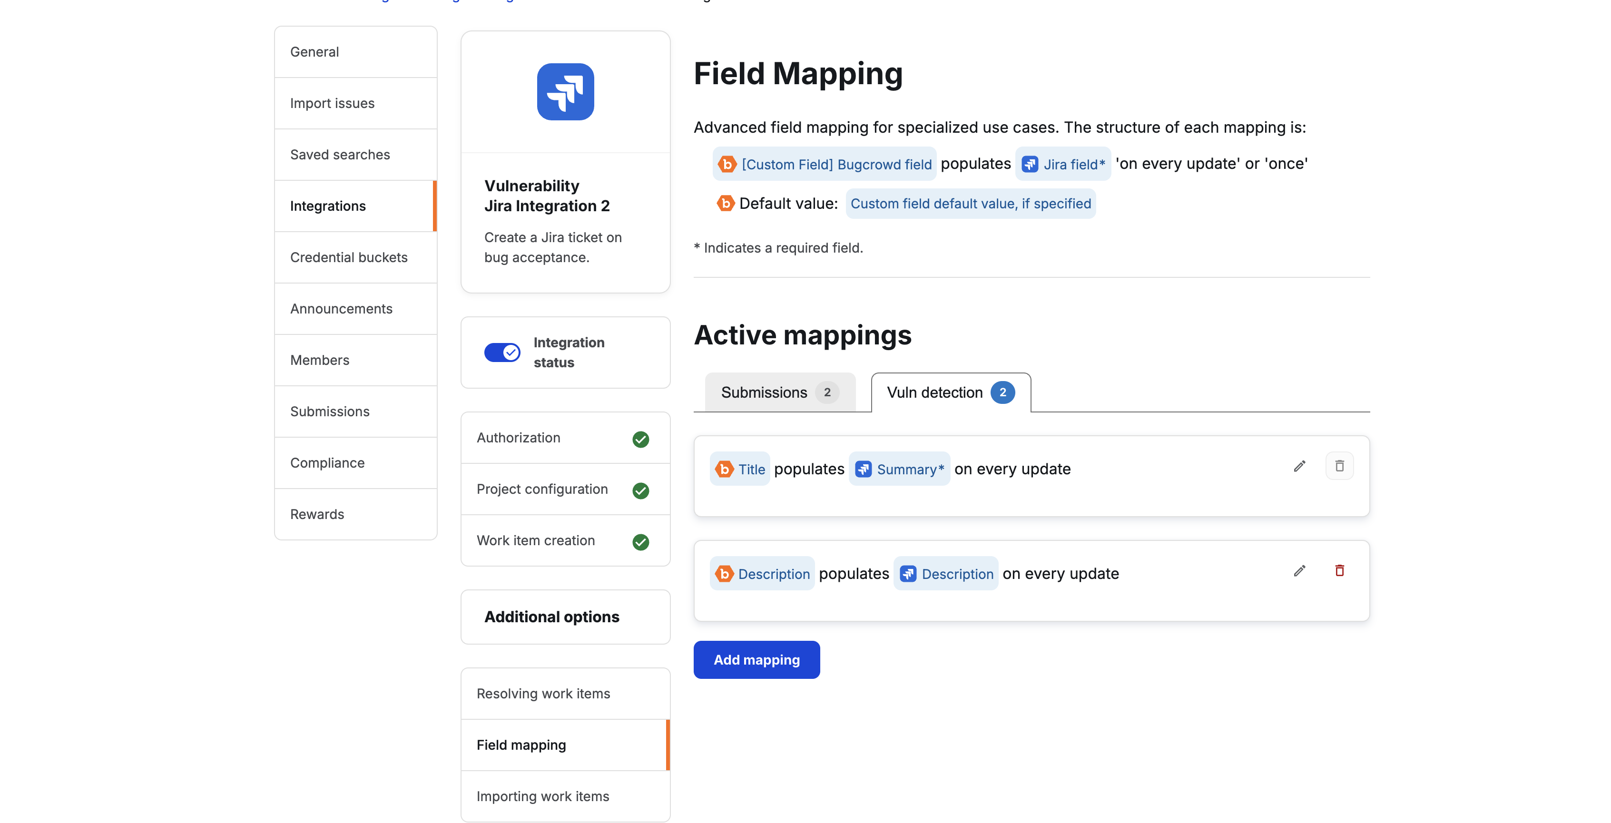Open Resolving work items option
Screen dimensions: 1611x823
[565, 694]
